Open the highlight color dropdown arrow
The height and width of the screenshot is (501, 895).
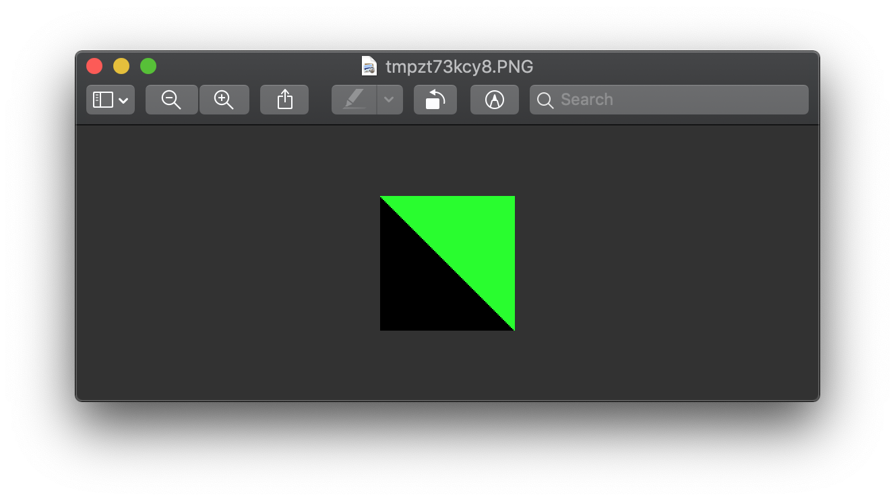389,100
